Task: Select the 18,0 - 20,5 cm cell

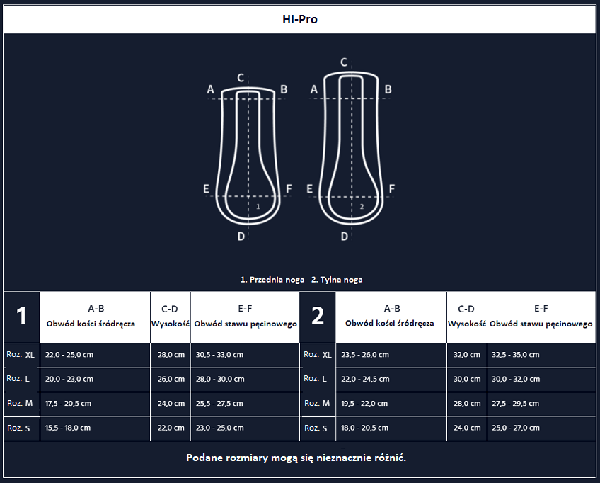Action: pos(365,428)
